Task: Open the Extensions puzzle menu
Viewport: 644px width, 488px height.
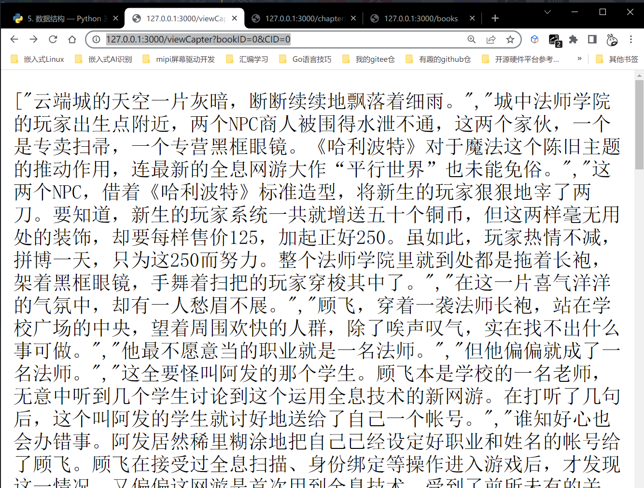Action: click(x=573, y=40)
